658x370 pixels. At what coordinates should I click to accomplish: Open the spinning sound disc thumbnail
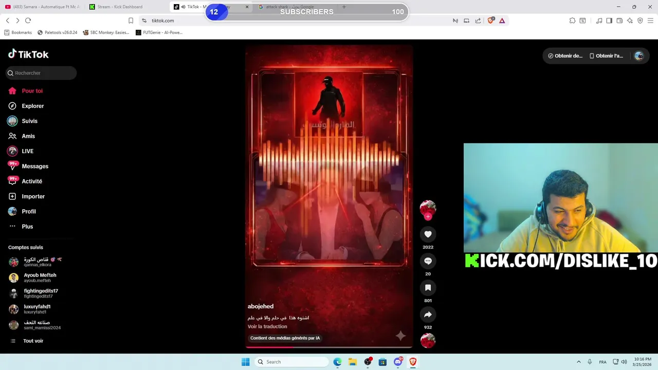[428, 340]
